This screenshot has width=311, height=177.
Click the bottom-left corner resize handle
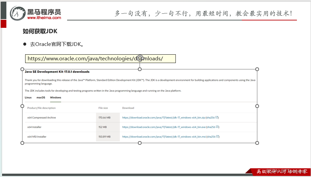pyautogui.click(x=22, y=143)
